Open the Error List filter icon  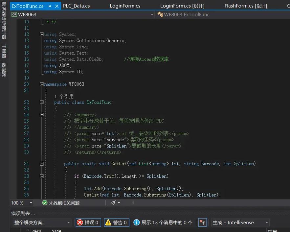(x=203, y=222)
